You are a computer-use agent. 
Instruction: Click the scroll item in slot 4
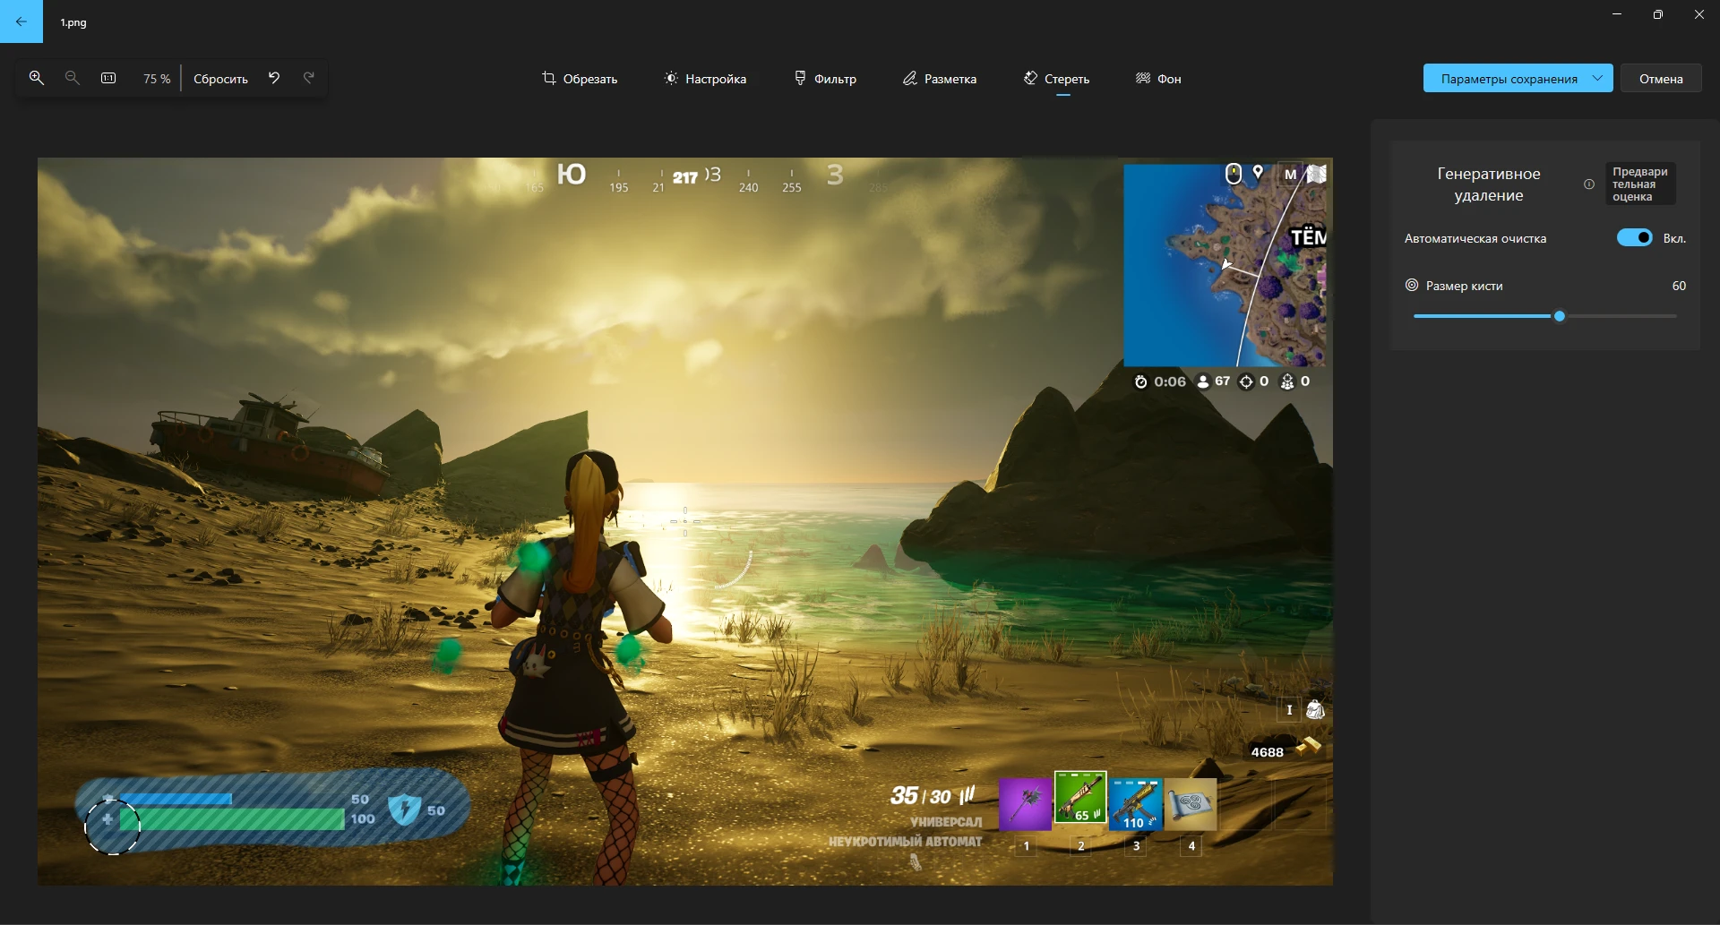(x=1191, y=804)
